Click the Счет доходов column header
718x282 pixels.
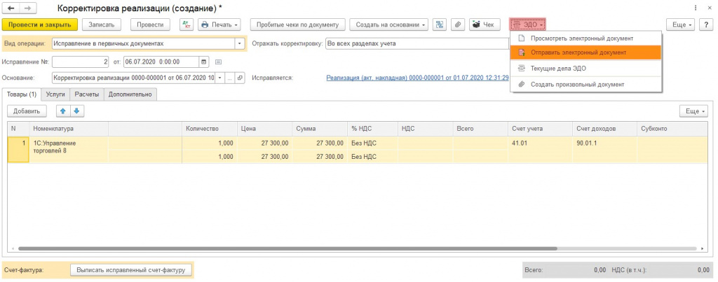click(x=604, y=129)
